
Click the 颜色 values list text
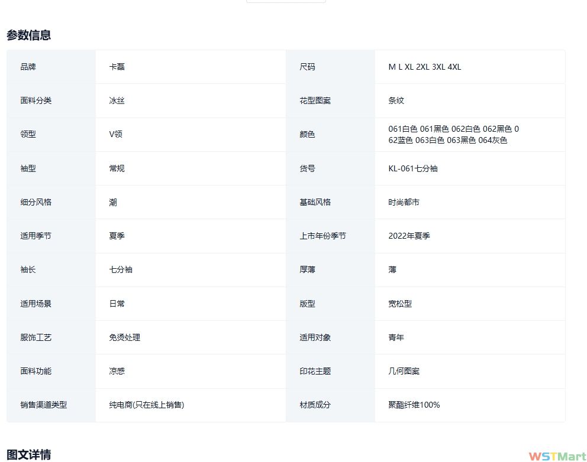(x=453, y=134)
